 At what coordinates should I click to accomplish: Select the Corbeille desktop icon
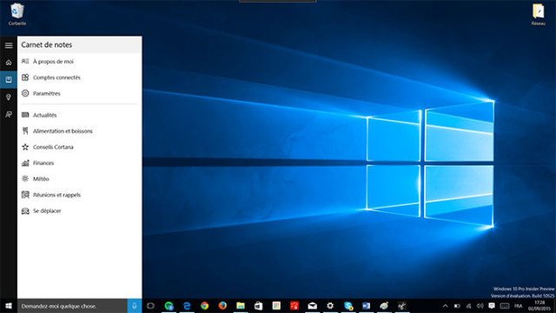17,14
